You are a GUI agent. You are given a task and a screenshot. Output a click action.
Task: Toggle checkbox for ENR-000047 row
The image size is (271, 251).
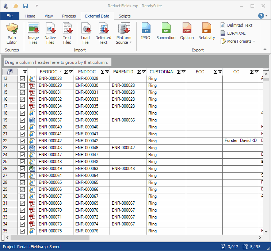pyautogui.click(x=23, y=155)
